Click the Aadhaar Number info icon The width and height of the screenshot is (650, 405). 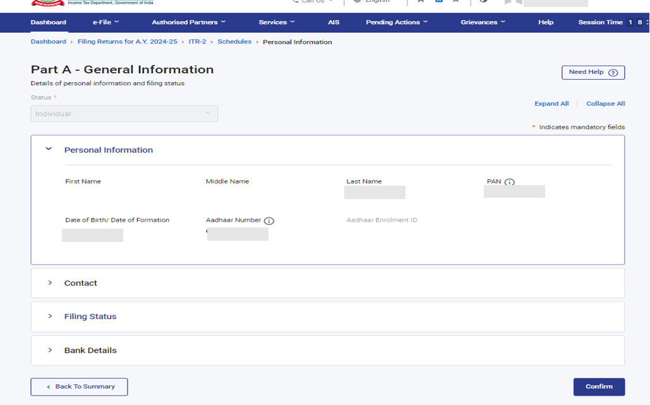(x=269, y=221)
